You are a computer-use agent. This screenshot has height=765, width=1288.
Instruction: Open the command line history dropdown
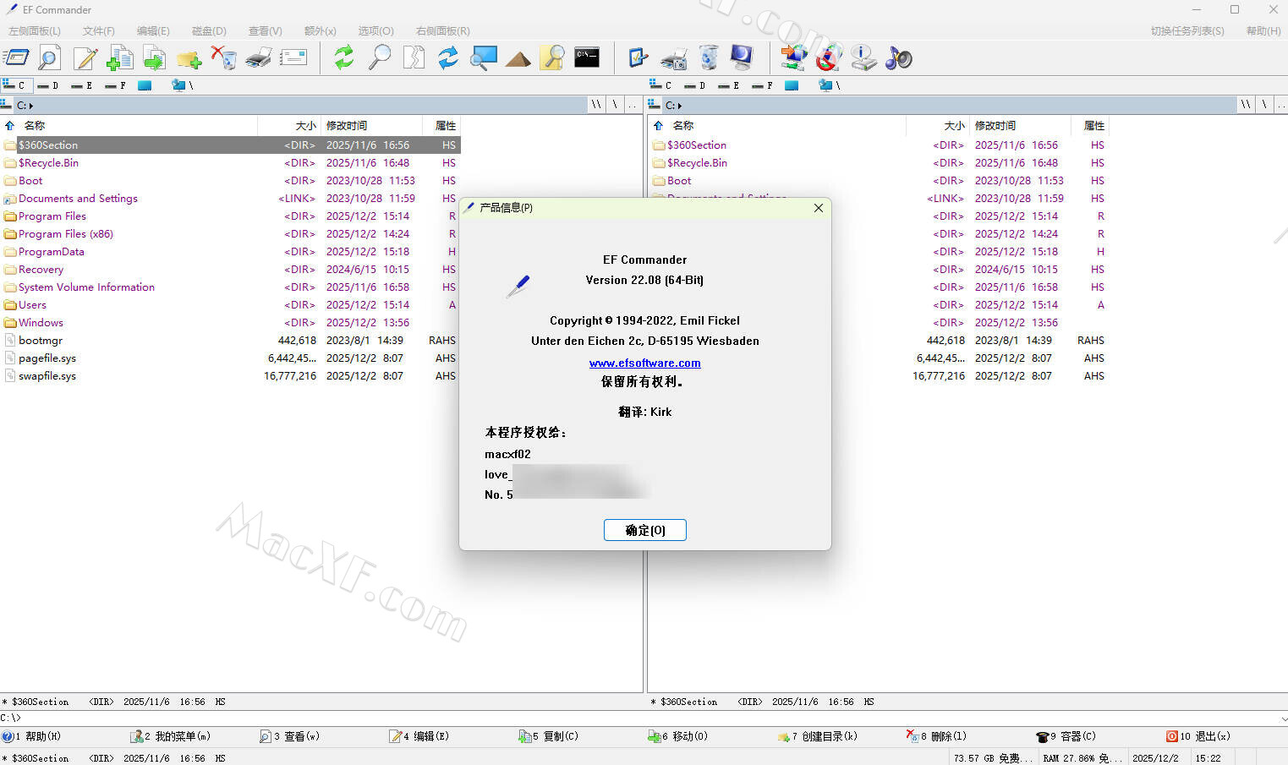tap(1282, 718)
